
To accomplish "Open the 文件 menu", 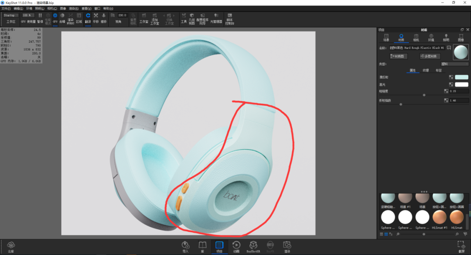I will click(6, 8).
